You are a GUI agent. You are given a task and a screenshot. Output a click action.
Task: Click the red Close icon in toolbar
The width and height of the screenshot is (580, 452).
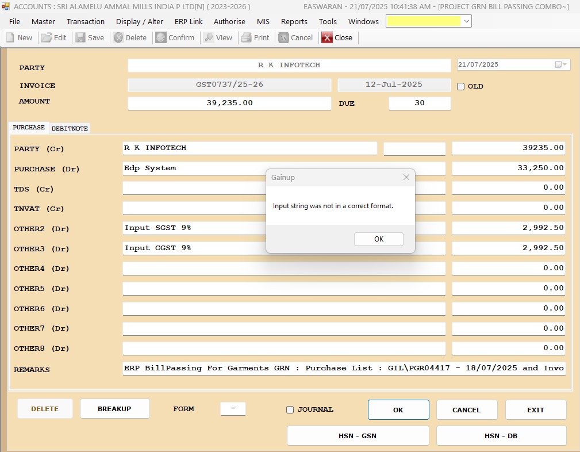click(x=327, y=37)
